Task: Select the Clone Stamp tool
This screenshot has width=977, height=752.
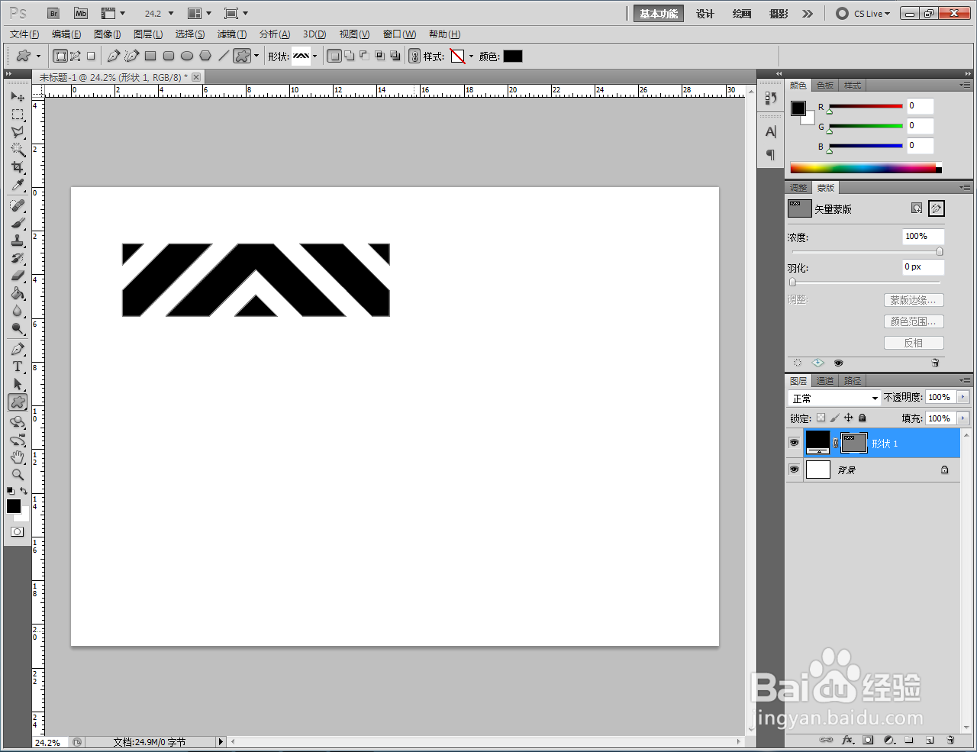Action: 18,240
